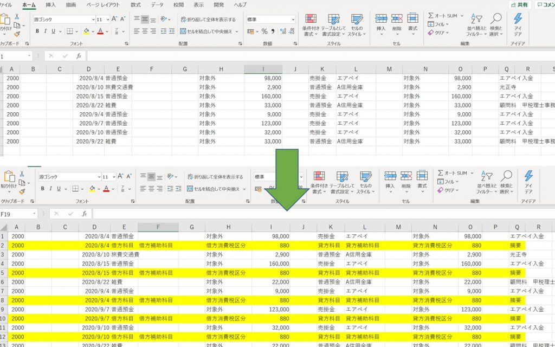Click the 検索と選択 magnifier icon in the upper ribbon

tap(495, 20)
